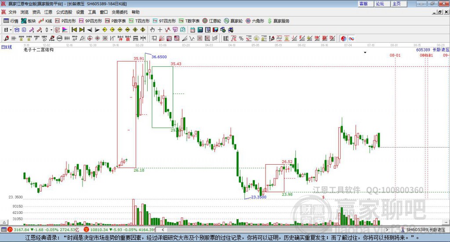
Task: Open the 浏览 menu
Action: (x=25, y=12)
